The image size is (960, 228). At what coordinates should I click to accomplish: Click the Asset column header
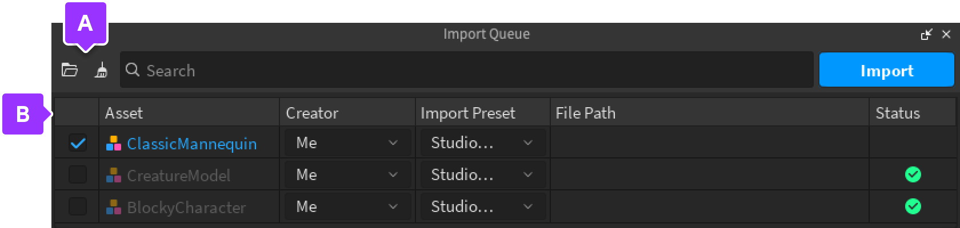(x=124, y=113)
